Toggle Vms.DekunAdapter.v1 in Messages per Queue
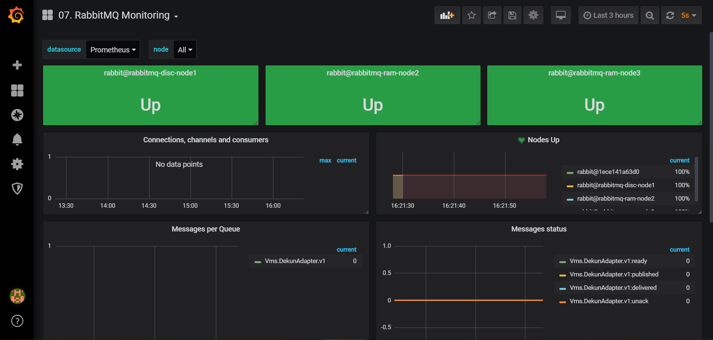 click(295, 261)
